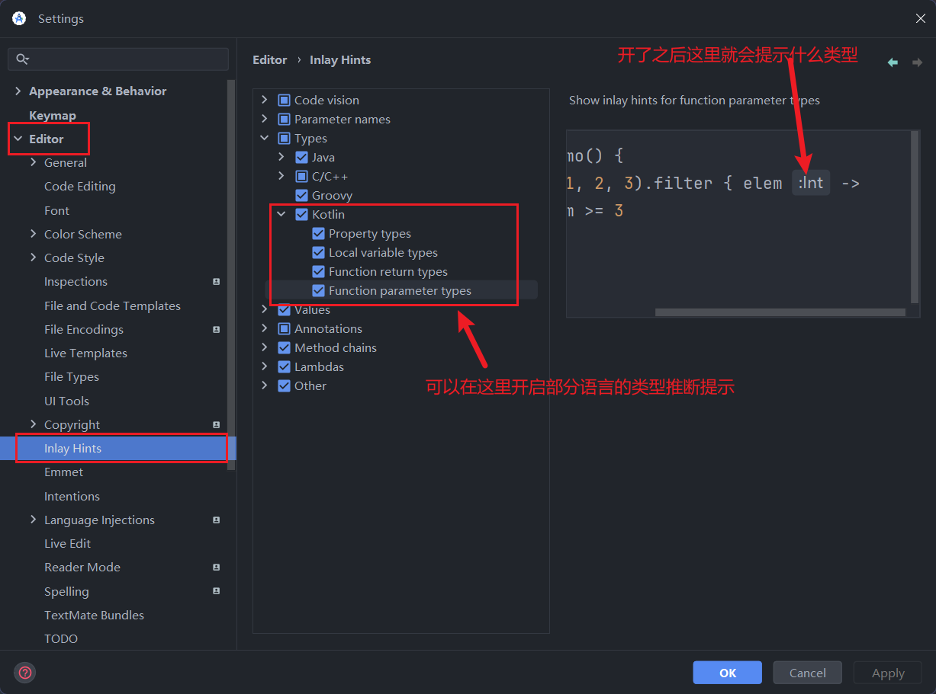Image resolution: width=936 pixels, height=694 pixels.
Task: Click the Cancel button
Action: tap(807, 673)
